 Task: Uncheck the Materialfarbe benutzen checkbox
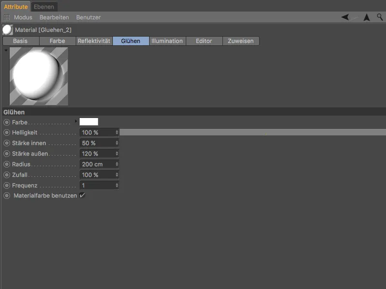click(x=82, y=196)
